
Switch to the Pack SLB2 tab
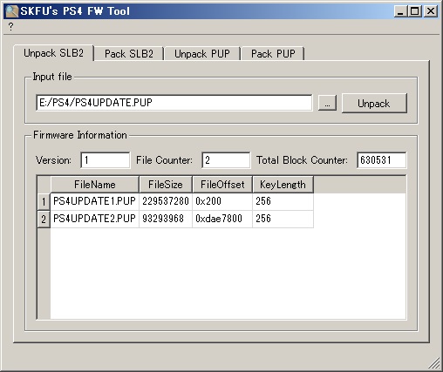point(129,54)
